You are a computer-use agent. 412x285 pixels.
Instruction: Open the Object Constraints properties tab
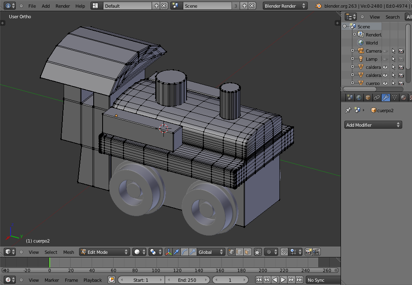point(377,98)
